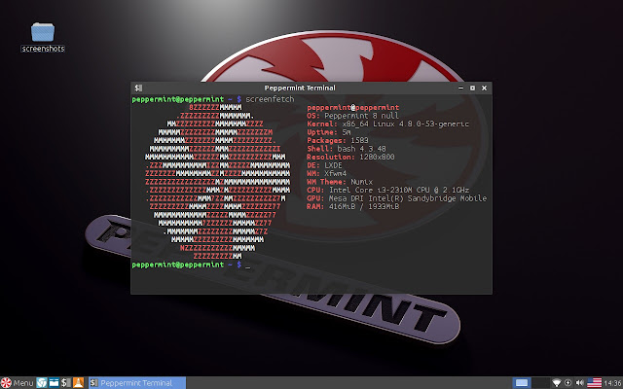Viewport: 623px width, 389px height.
Task: Click the 'Resolution: 1280x800' line
Action: pos(350,157)
